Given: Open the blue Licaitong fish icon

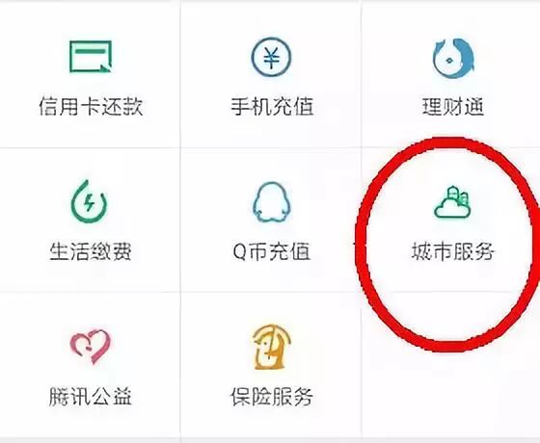Looking at the screenshot, I should (x=453, y=58).
